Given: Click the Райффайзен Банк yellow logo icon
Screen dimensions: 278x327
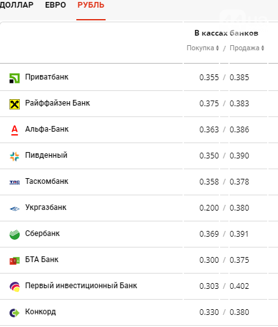Looking at the screenshot, I should (15, 104).
